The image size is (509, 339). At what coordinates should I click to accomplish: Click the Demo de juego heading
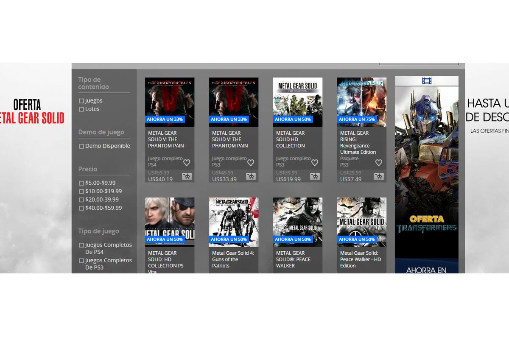[x=101, y=132]
